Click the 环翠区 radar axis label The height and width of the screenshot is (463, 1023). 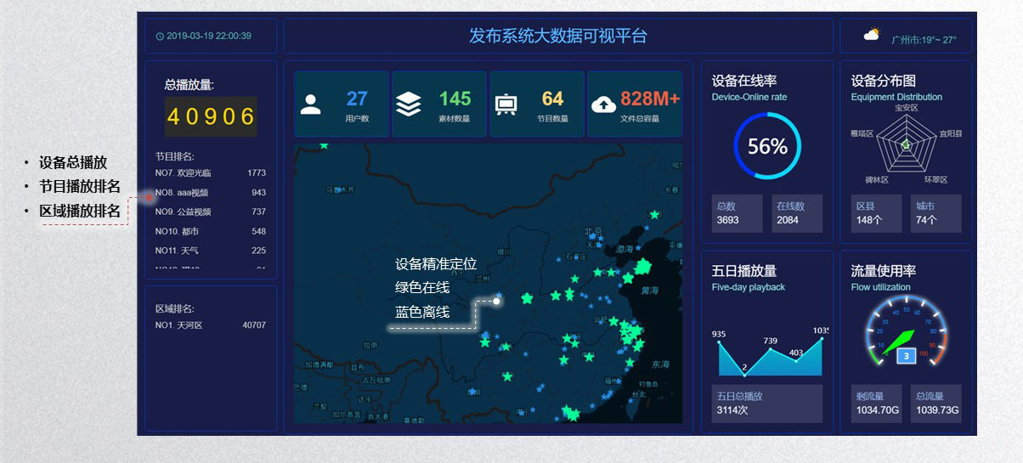[x=935, y=179]
